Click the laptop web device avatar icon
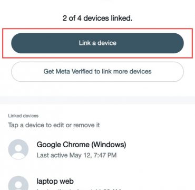Image resolution: width=195 pixels, height=190 pixels. (18, 183)
